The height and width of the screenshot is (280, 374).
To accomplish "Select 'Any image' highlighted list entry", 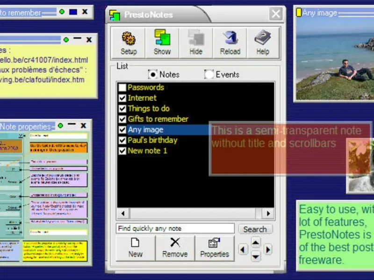I will (x=145, y=130).
